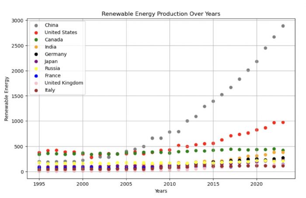Click Canada's green data point for 2023

[x=283, y=150]
